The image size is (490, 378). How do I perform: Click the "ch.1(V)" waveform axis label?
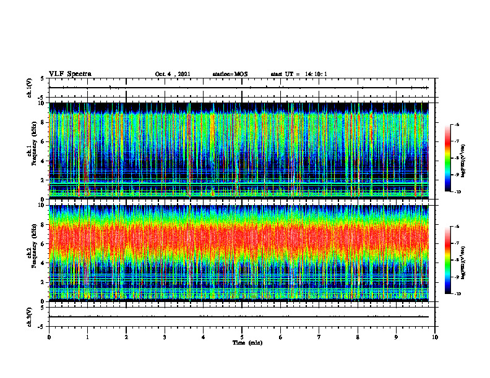pos(29,88)
